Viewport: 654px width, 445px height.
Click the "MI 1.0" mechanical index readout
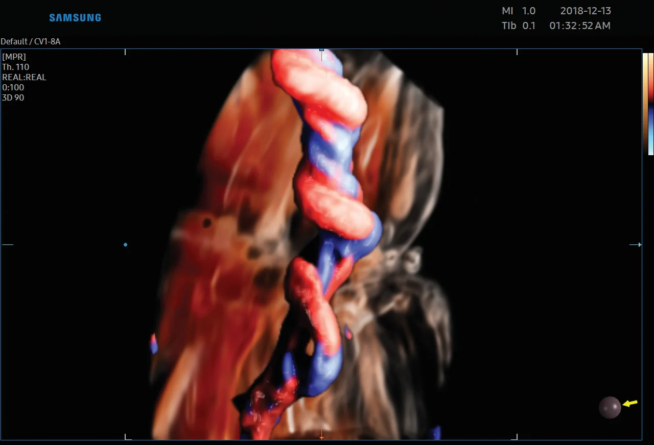tap(519, 11)
